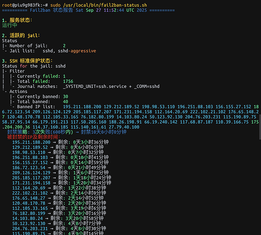Click the row for IP 198.98.53.110

point(58,152)
